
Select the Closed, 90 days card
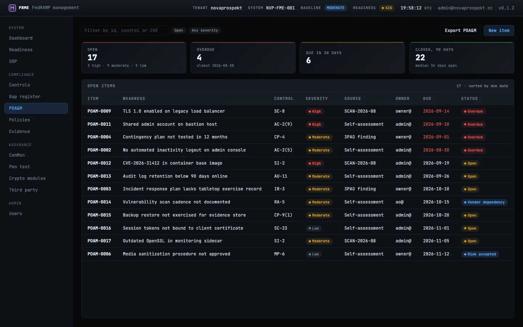pos(462,58)
